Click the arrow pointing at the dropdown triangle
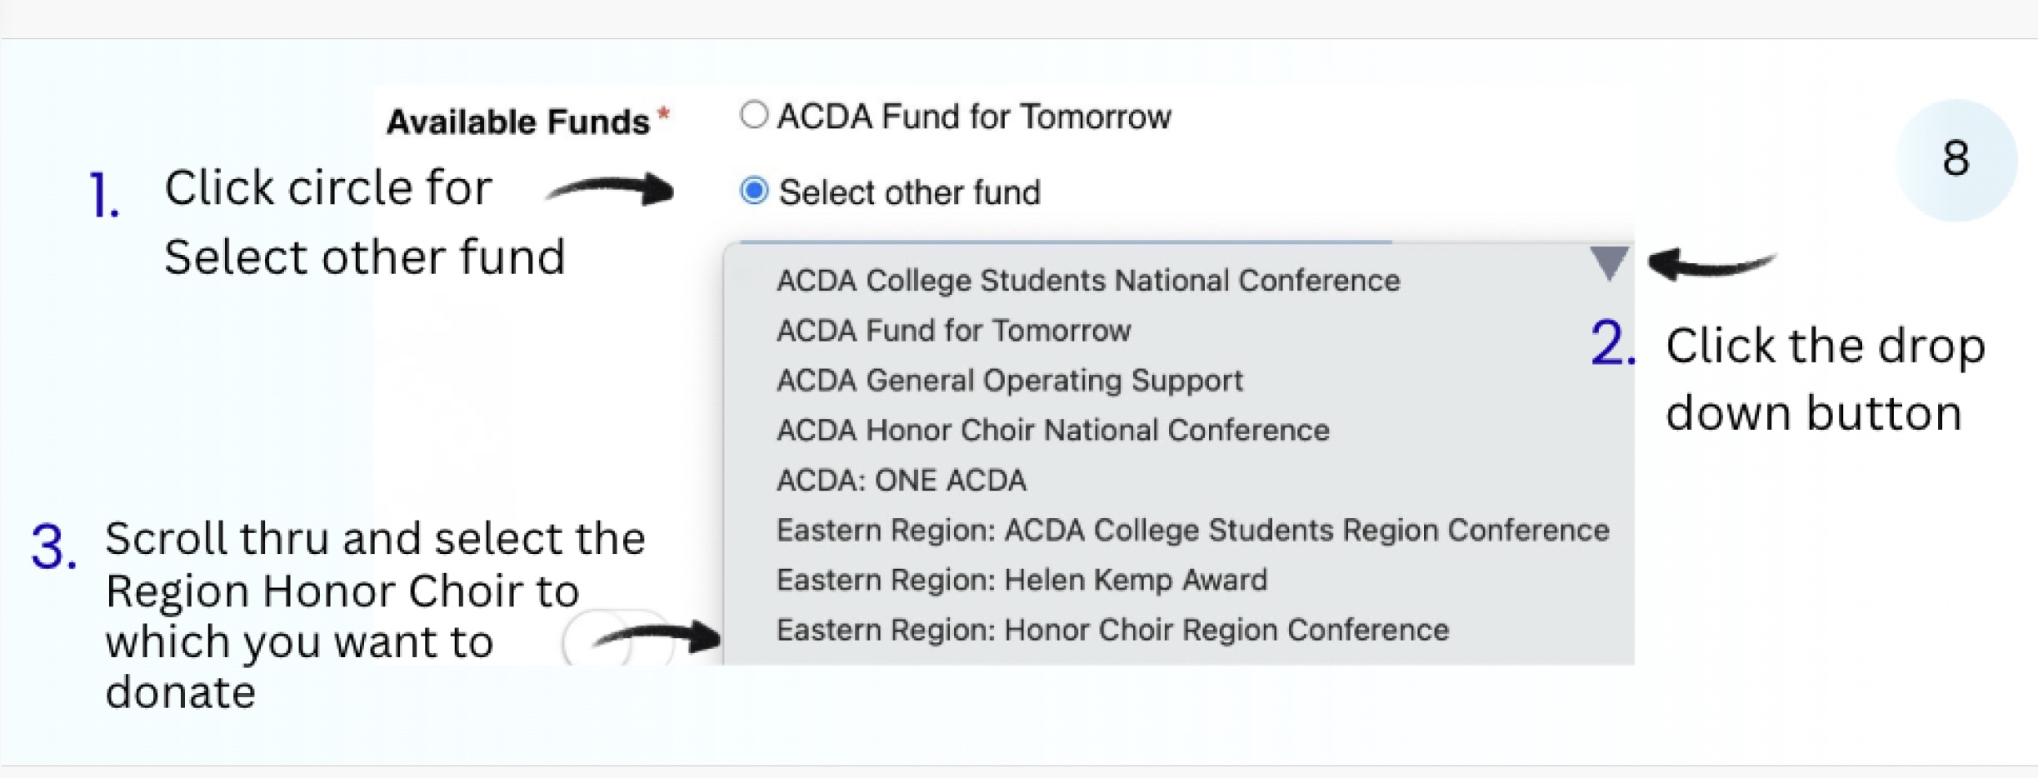 click(1711, 266)
